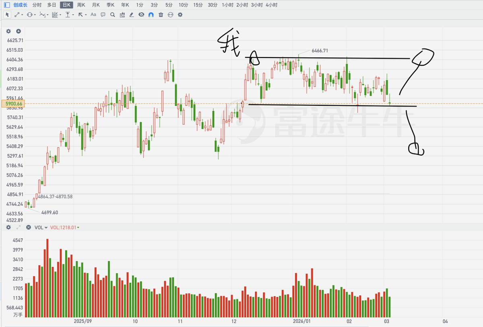Select the price range measure tool
483x327 pixels.
(x=68, y=14)
